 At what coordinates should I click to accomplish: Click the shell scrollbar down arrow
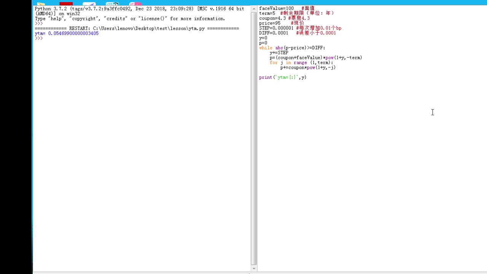(x=254, y=268)
